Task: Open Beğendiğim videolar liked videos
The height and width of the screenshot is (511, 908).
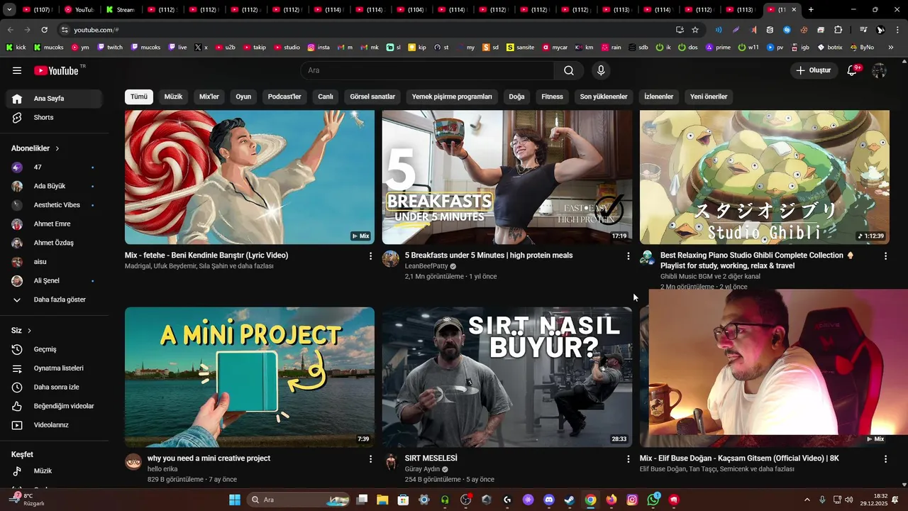Action: (x=55, y=406)
